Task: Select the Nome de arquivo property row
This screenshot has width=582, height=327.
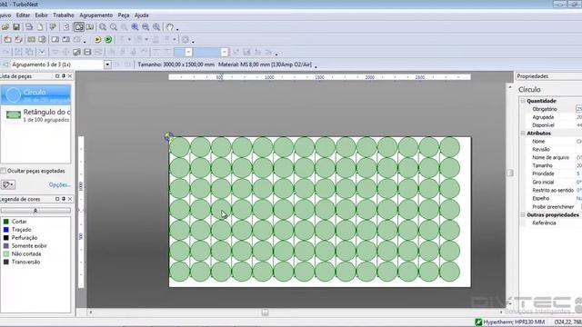Action: point(551,157)
